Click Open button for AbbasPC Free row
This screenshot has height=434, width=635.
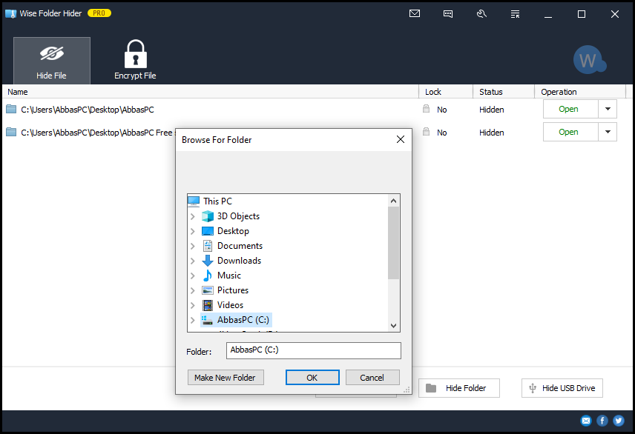click(570, 132)
